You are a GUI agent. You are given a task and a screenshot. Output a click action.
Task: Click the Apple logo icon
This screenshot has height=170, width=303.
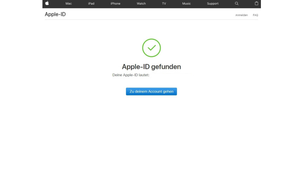(47, 3)
